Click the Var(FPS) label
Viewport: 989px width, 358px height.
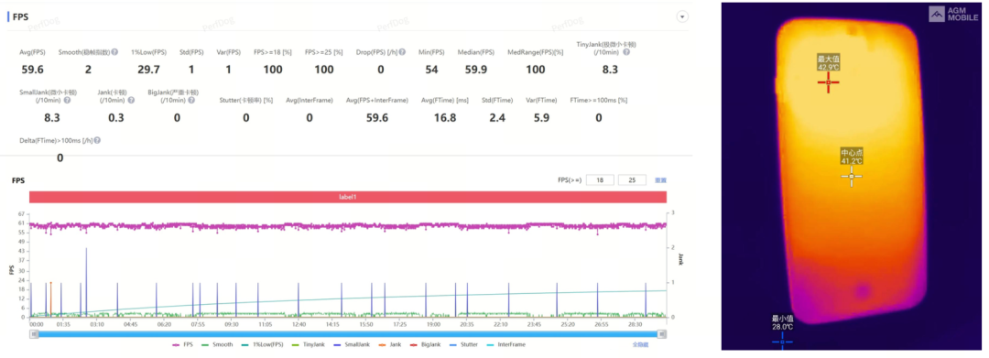(x=228, y=52)
